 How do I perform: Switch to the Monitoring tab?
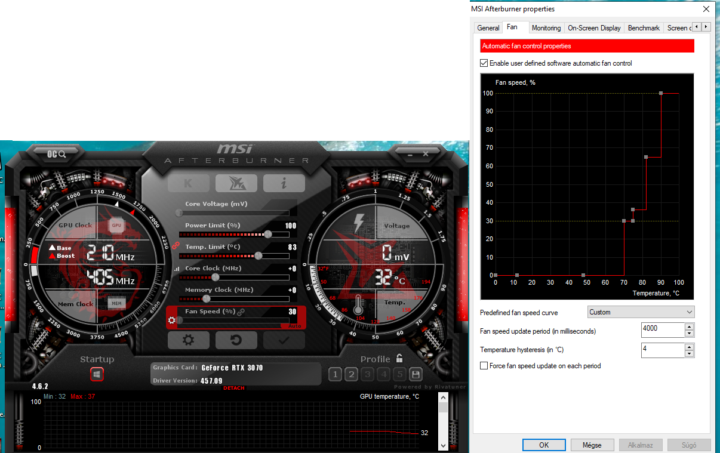[546, 28]
